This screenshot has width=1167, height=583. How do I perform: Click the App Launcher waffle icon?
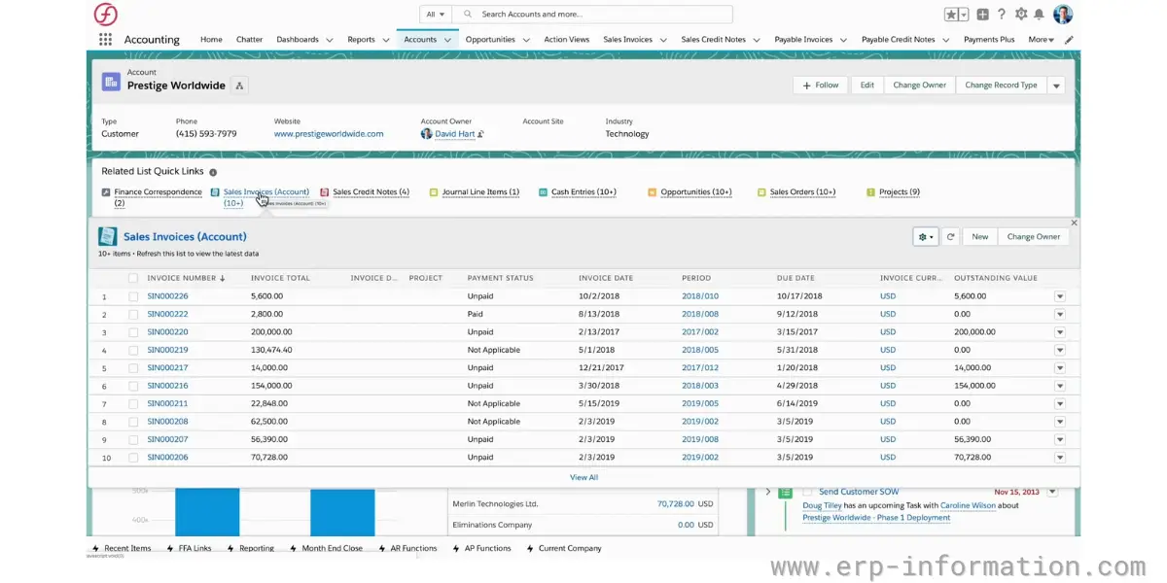pyautogui.click(x=105, y=39)
